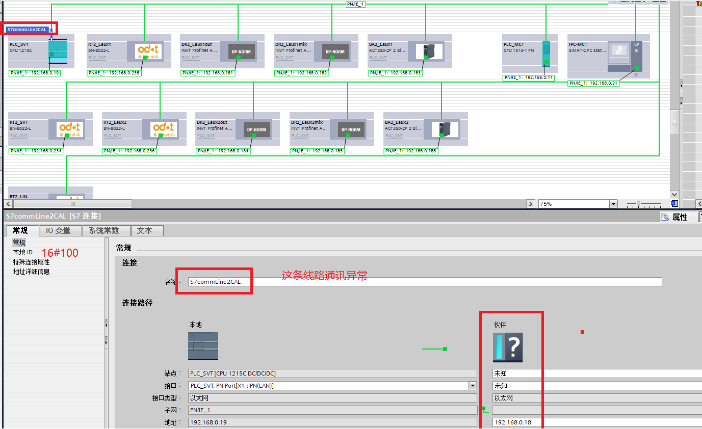Screen dimensions: 702x429
Task: Open the 文本 tab
Action: point(144,231)
